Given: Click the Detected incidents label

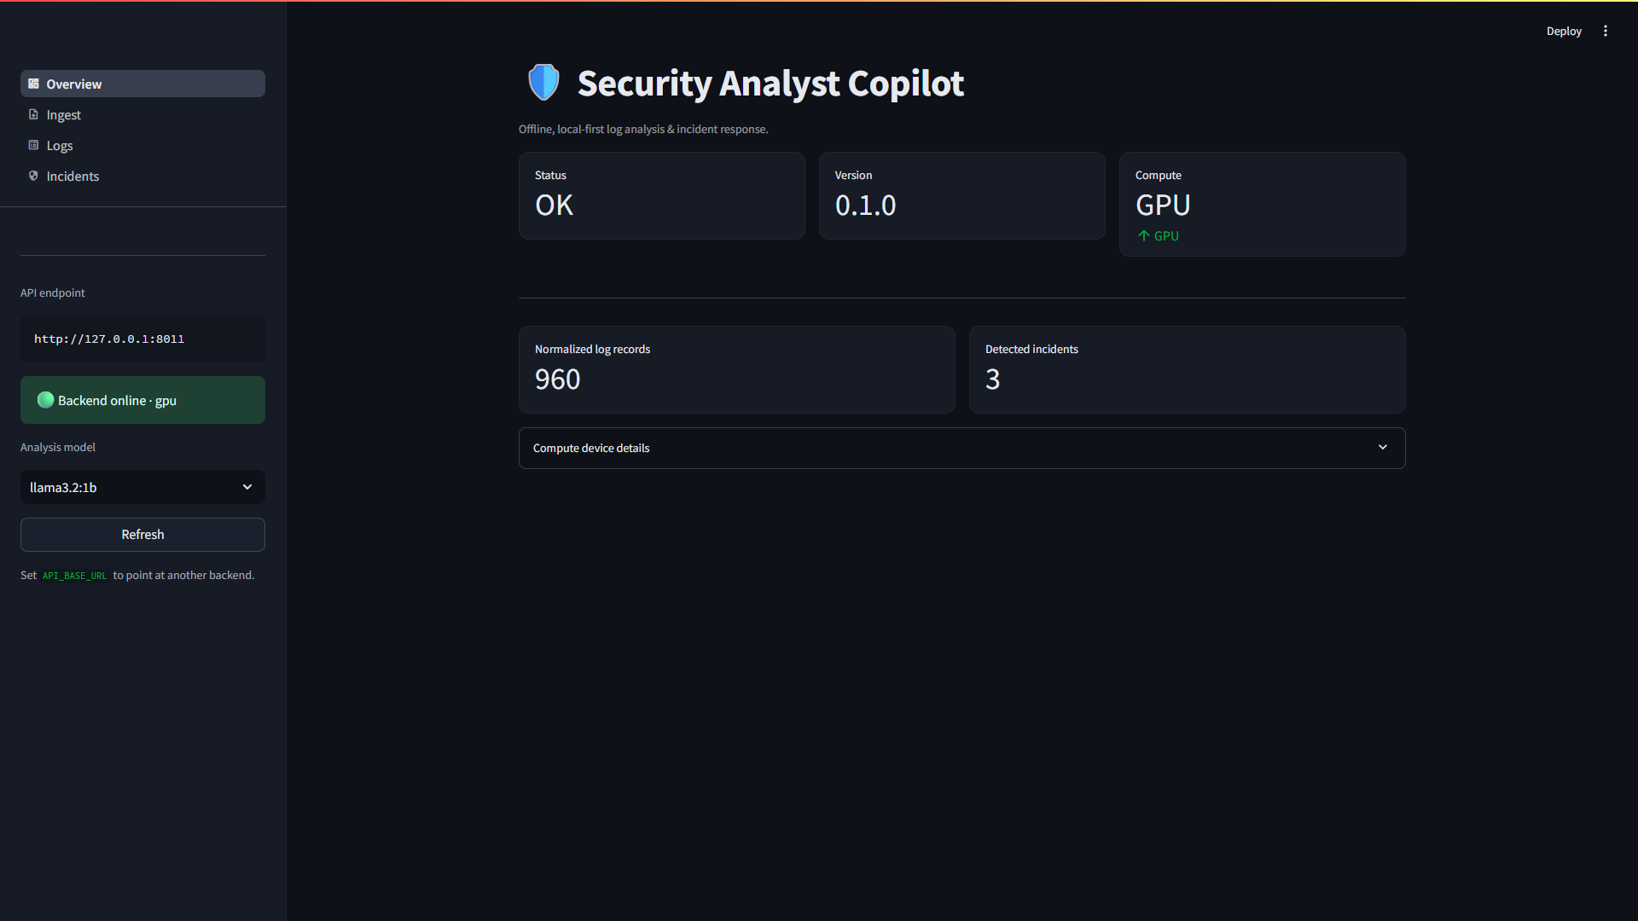Looking at the screenshot, I should tap(1031, 349).
